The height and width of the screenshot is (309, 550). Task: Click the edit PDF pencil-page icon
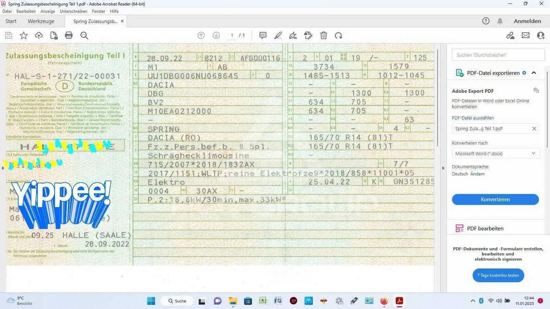click(x=308, y=35)
